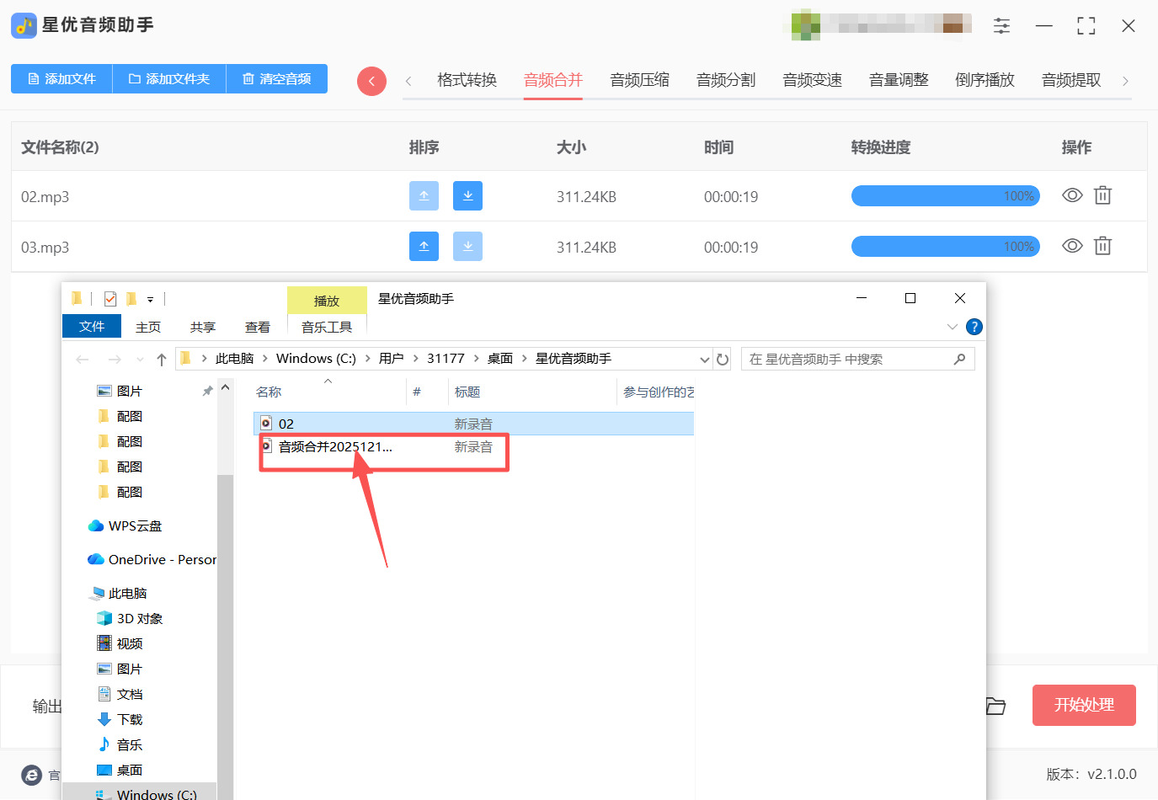
Task: Open the quick access toolbar customize dropdown
Action: 150,300
